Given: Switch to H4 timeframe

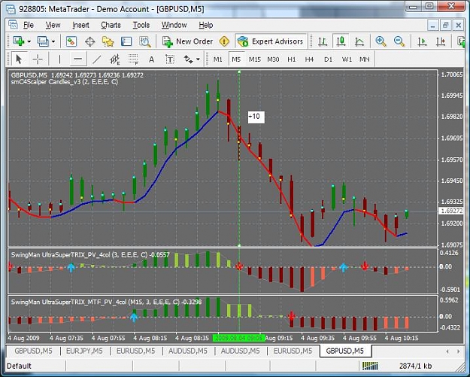Looking at the screenshot, I should 309,59.
